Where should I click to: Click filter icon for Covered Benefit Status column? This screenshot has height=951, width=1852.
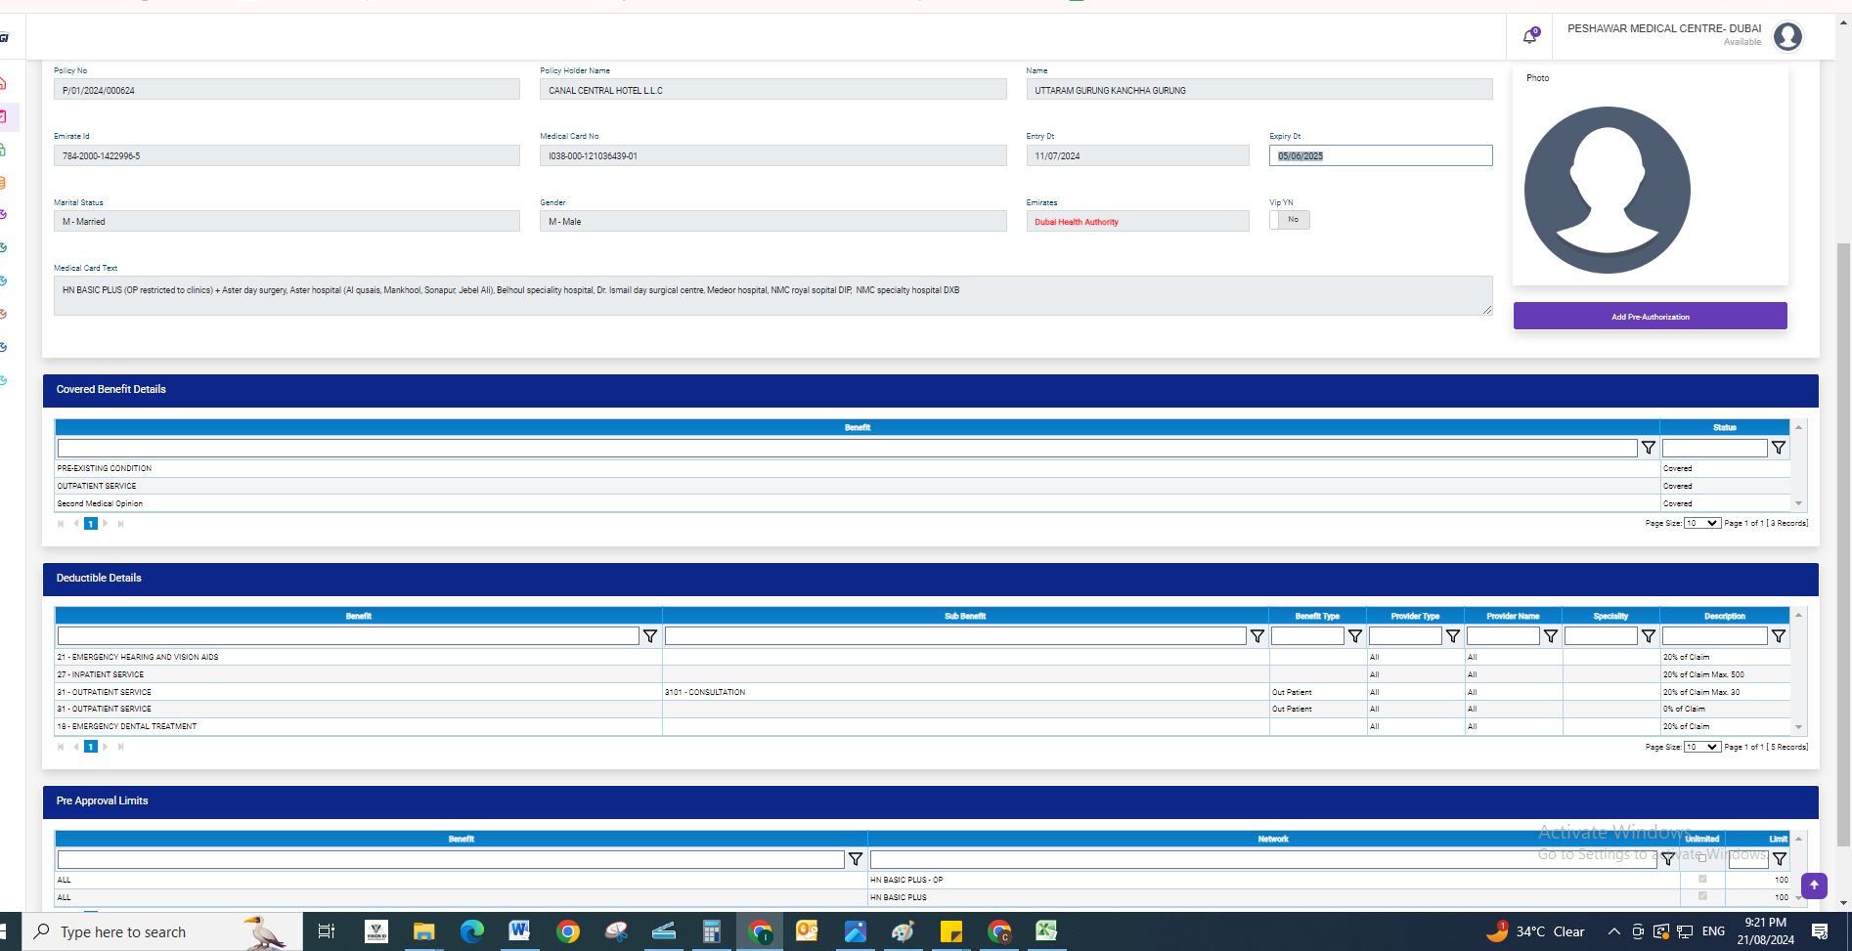coord(1778,448)
